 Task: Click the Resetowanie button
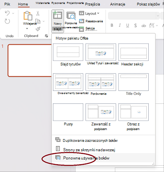click(91, 21)
